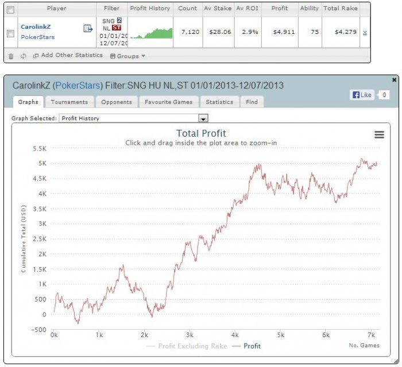Click the export icon beside CarolinkZ
Screen dimensions: 402x367
[x=88, y=28]
